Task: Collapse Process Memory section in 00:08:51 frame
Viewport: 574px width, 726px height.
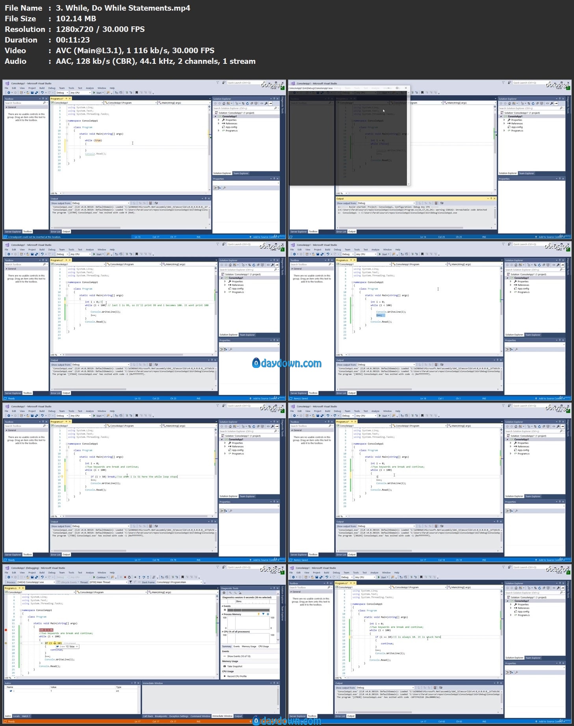Action: (223, 614)
